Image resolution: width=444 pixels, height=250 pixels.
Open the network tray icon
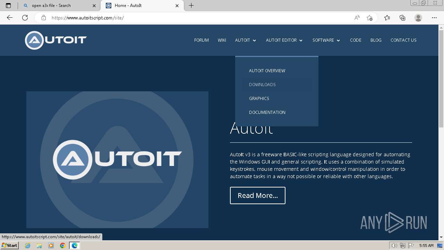click(402, 245)
